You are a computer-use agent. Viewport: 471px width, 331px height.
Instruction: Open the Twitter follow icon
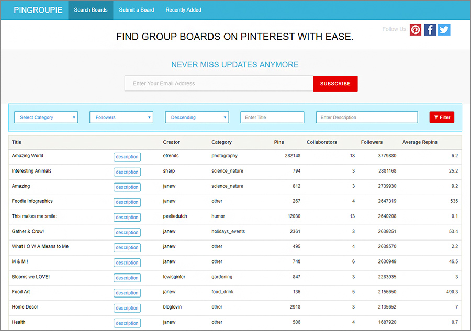pyautogui.click(x=444, y=30)
